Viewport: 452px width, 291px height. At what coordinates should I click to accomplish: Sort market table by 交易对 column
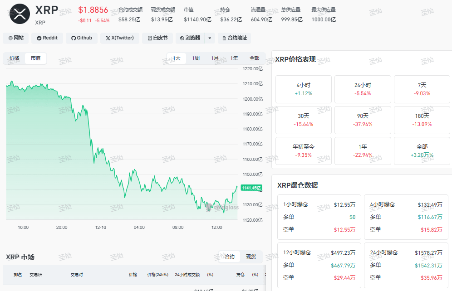[77, 275]
